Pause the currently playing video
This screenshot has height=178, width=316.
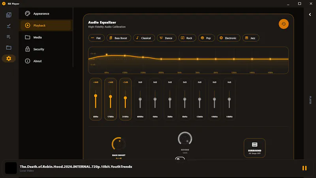[x=304, y=168]
